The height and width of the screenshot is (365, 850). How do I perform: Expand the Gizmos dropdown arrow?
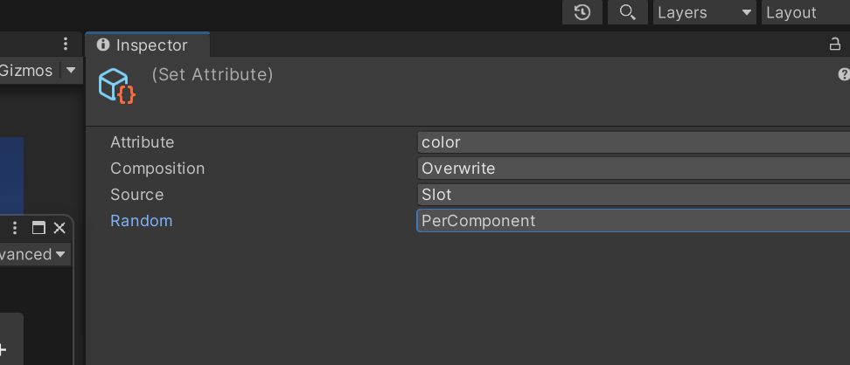click(x=71, y=71)
